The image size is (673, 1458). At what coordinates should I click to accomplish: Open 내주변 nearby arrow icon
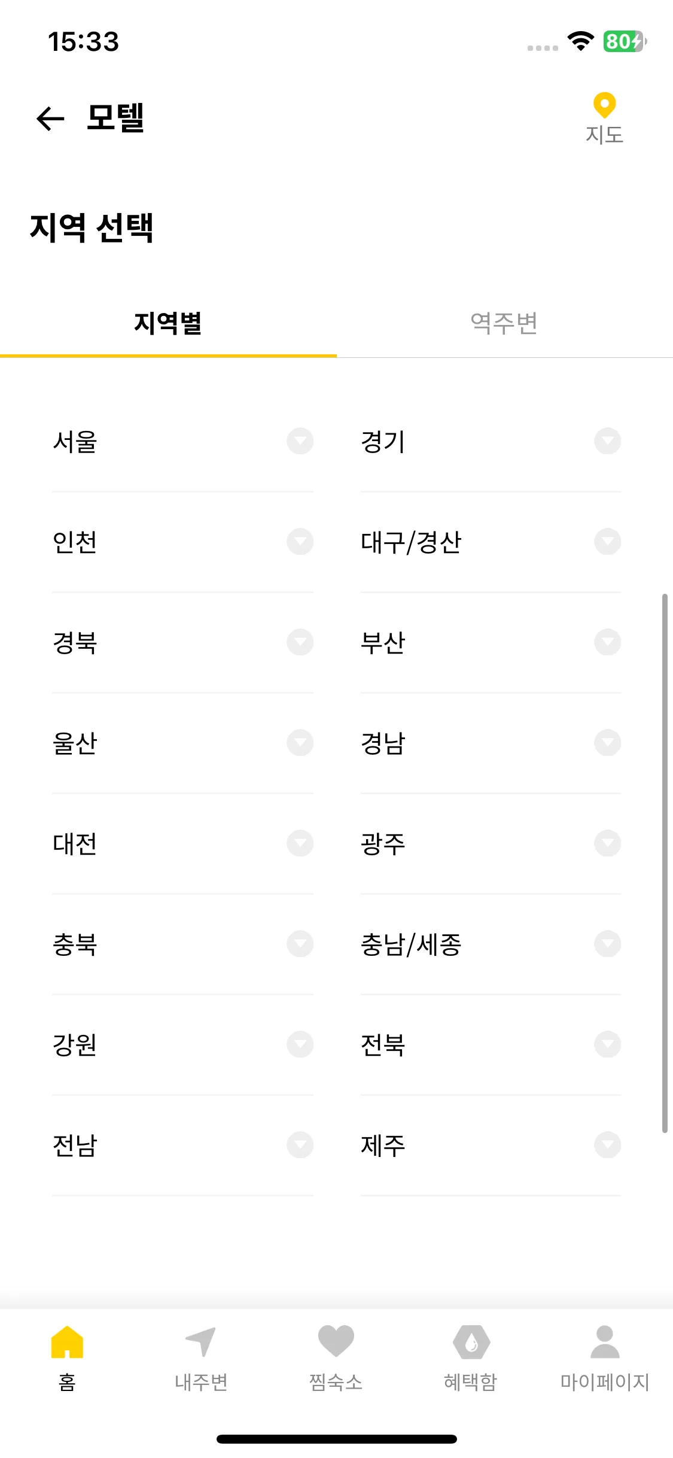pyautogui.click(x=201, y=1342)
